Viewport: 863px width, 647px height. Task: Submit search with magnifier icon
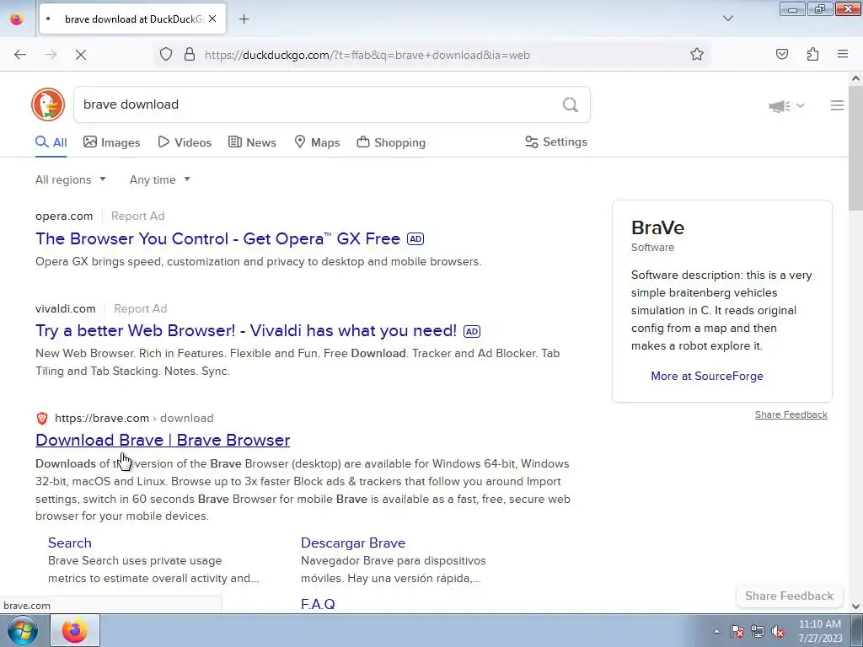(x=571, y=104)
